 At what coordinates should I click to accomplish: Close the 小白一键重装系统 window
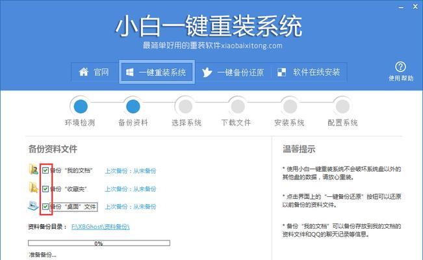coord(415,6)
